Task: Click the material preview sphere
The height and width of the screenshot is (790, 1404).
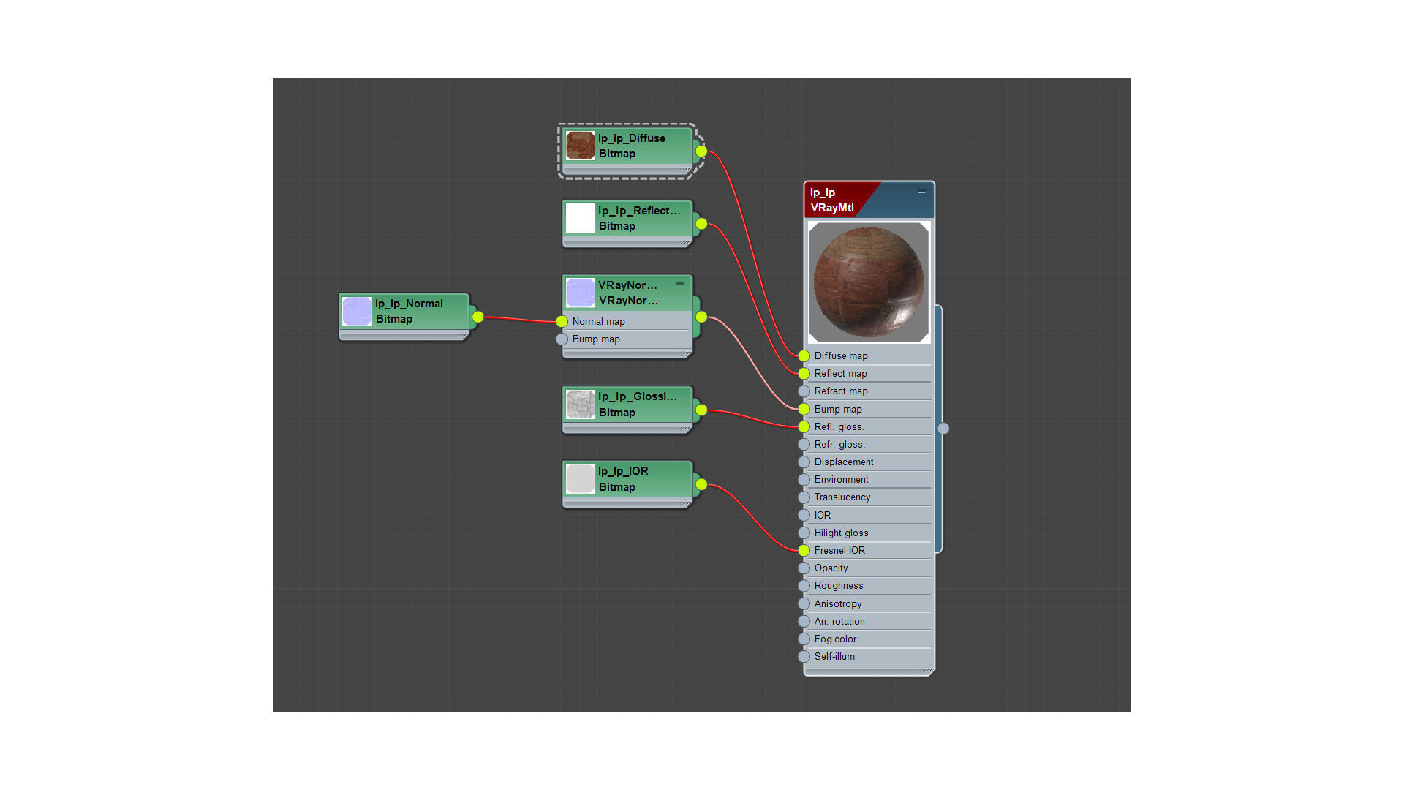Action: 869,282
